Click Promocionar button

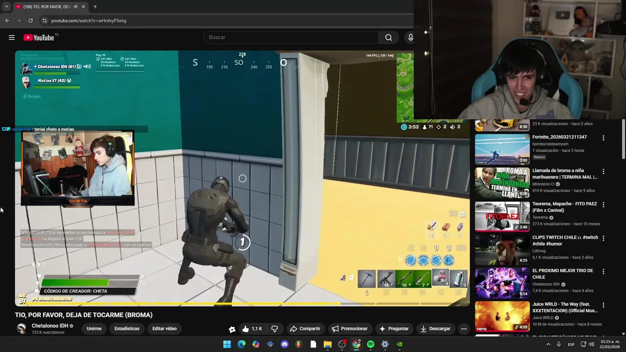(x=349, y=329)
